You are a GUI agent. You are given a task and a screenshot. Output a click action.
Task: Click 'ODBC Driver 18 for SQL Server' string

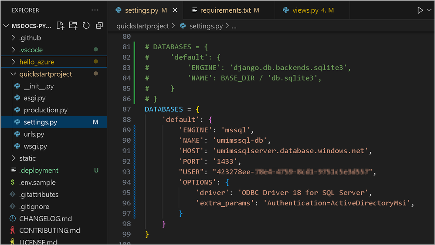point(303,192)
